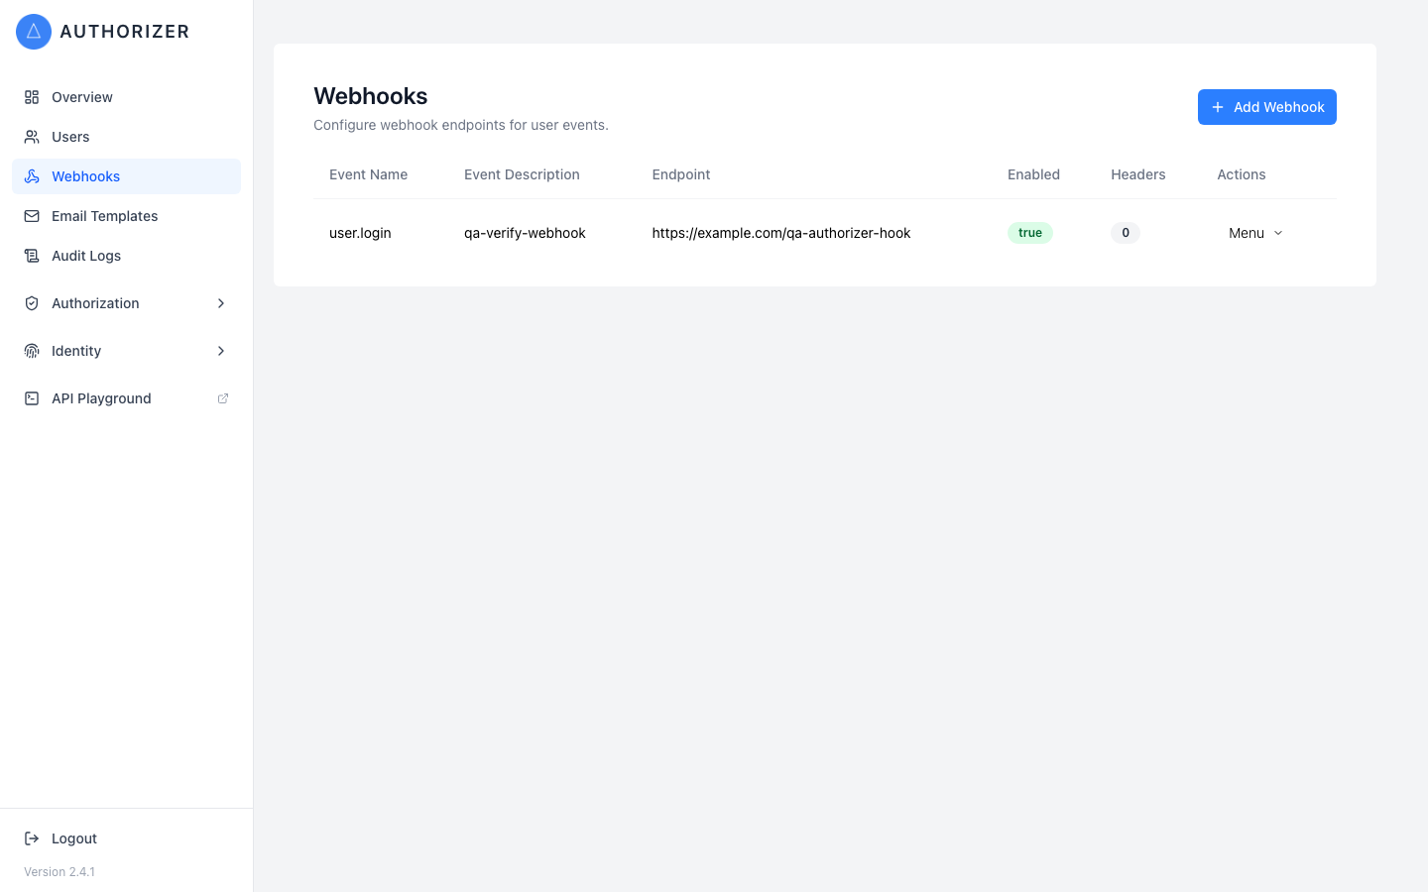Click the Email Templates envelope icon

pyautogui.click(x=32, y=216)
